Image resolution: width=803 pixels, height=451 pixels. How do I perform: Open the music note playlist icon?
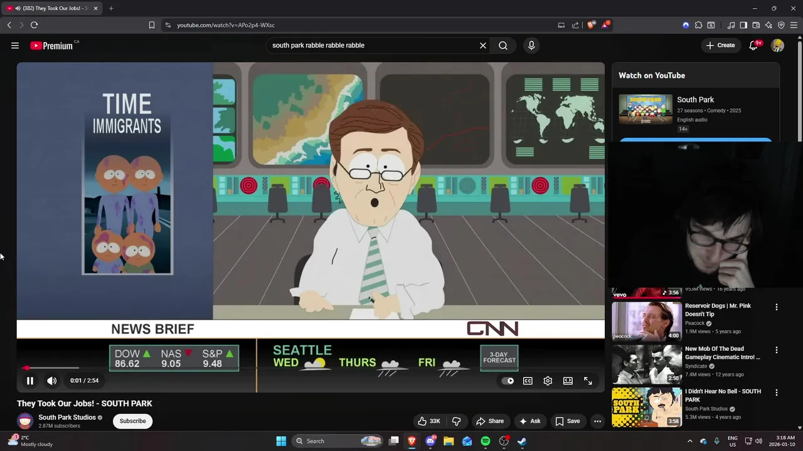pos(731,25)
